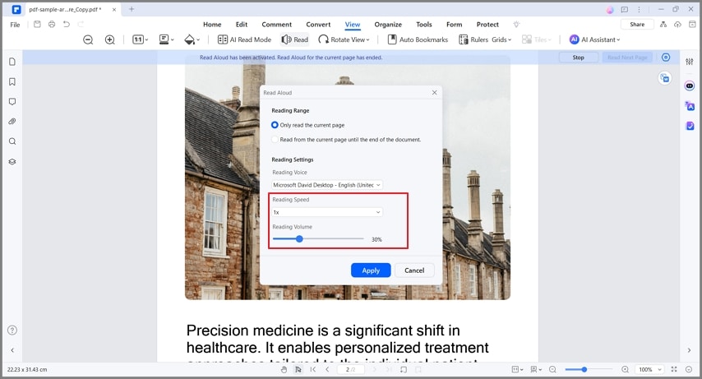Undo the last action

(67, 24)
